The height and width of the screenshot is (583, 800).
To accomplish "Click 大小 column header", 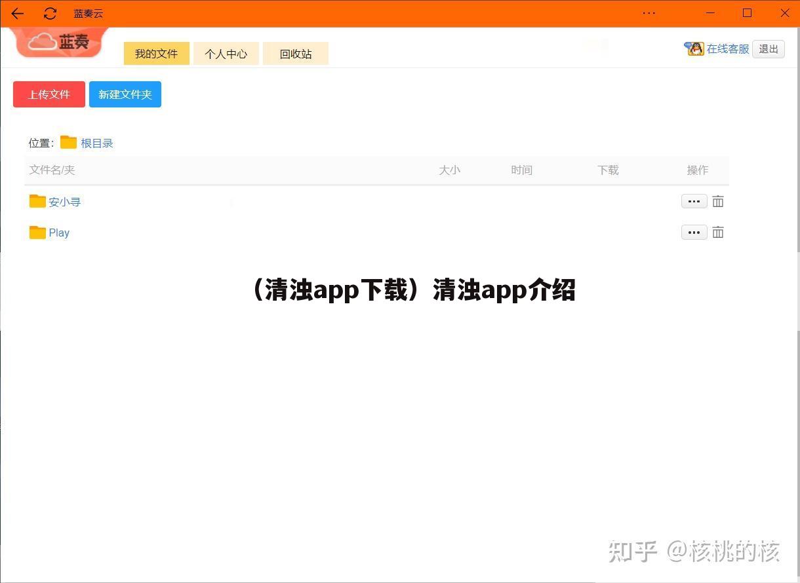I will 450,170.
